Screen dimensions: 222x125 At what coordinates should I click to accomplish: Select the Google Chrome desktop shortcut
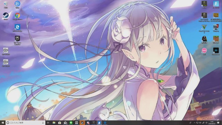(x=17, y=16)
